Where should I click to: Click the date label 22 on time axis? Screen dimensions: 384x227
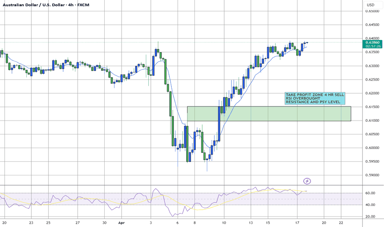pyautogui.click(x=341, y=223)
